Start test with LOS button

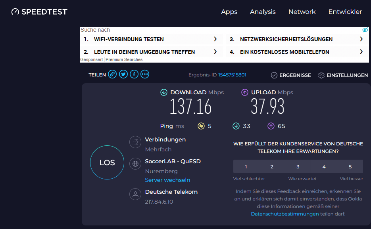(x=107, y=163)
